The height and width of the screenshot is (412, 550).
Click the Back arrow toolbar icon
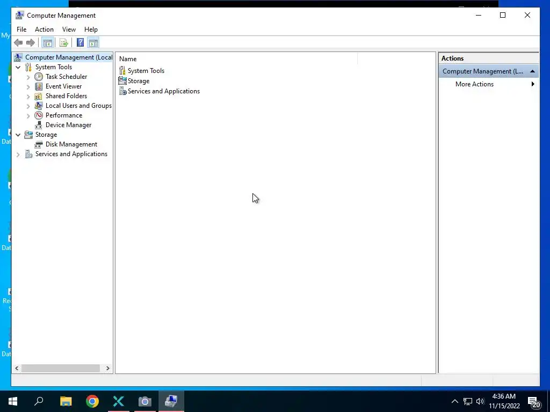18,43
